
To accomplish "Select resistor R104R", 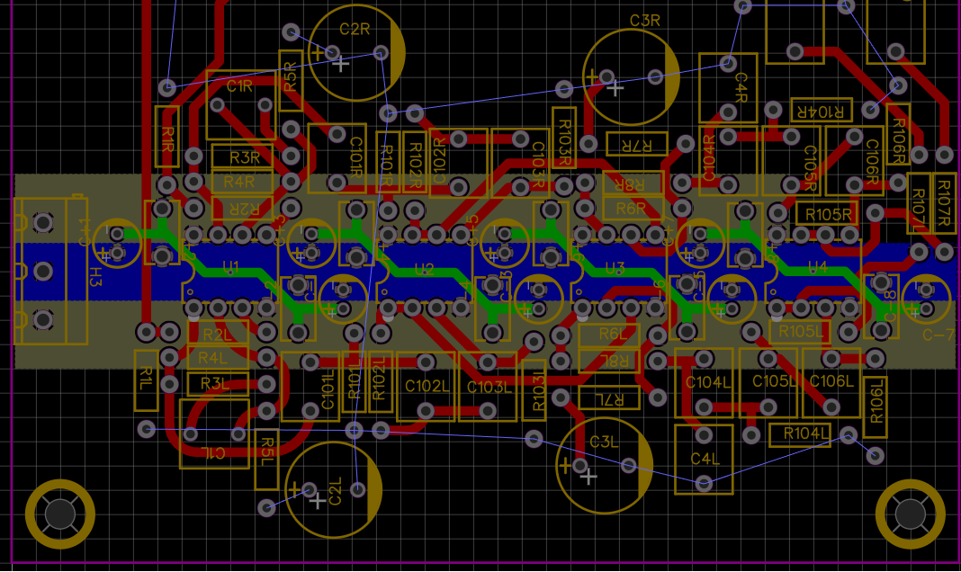I will [x=822, y=111].
